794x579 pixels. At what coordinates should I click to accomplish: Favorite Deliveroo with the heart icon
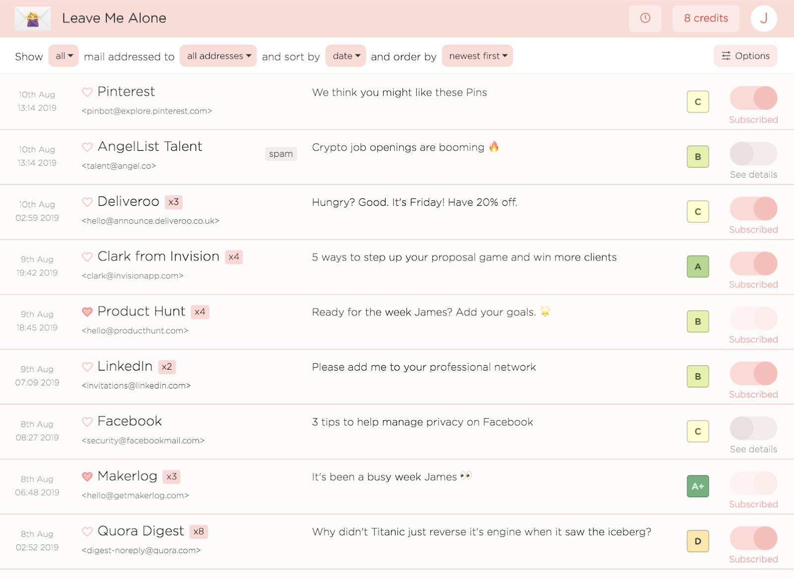pos(87,202)
